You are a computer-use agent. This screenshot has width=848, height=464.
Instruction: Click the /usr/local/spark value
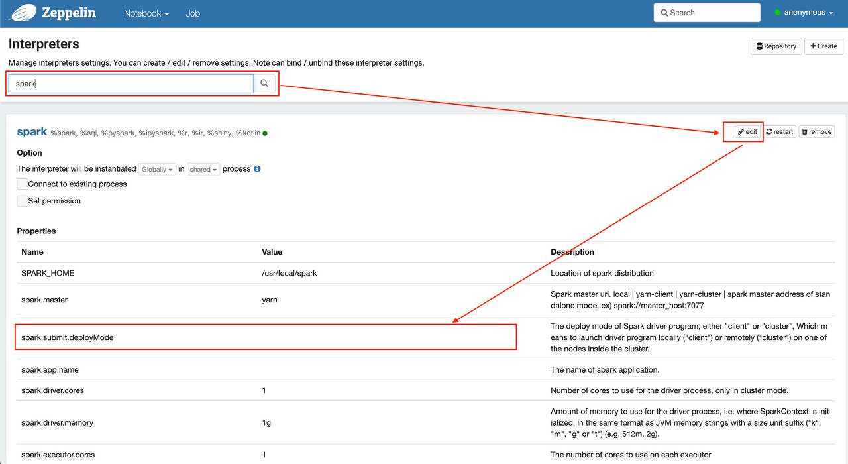click(x=290, y=273)
